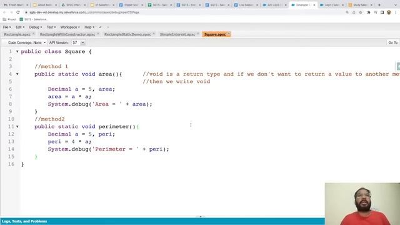This screenshot has width=400, height=225.
Task: Expand the Logs, Tests, and Problems panel
Action: point(24,221)
